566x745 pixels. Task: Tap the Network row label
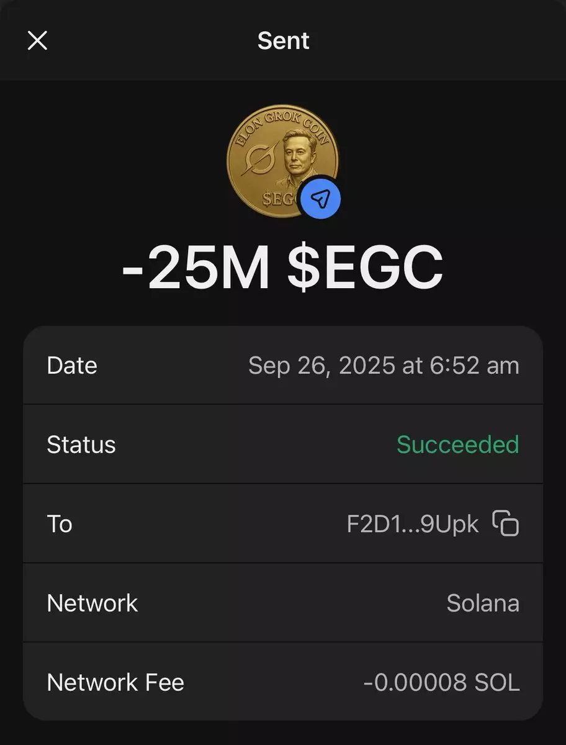[92, 603]
